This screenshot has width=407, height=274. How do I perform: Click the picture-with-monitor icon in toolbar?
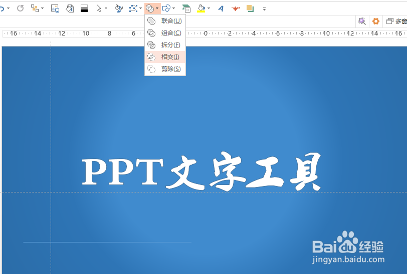point(55,8)
